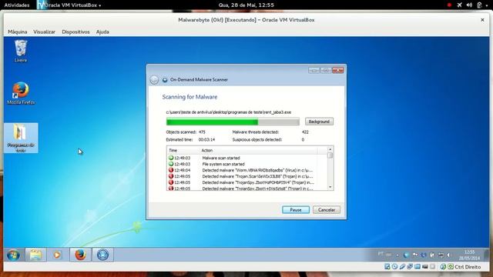493x277 pixels.
Task: Click VirtualBox optical disc status icon
Action: (x=394, y=267)
